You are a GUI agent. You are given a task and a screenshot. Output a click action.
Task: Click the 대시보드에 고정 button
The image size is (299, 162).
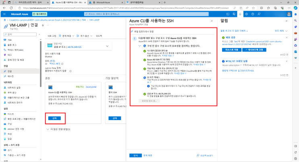[x=254, y=50]
